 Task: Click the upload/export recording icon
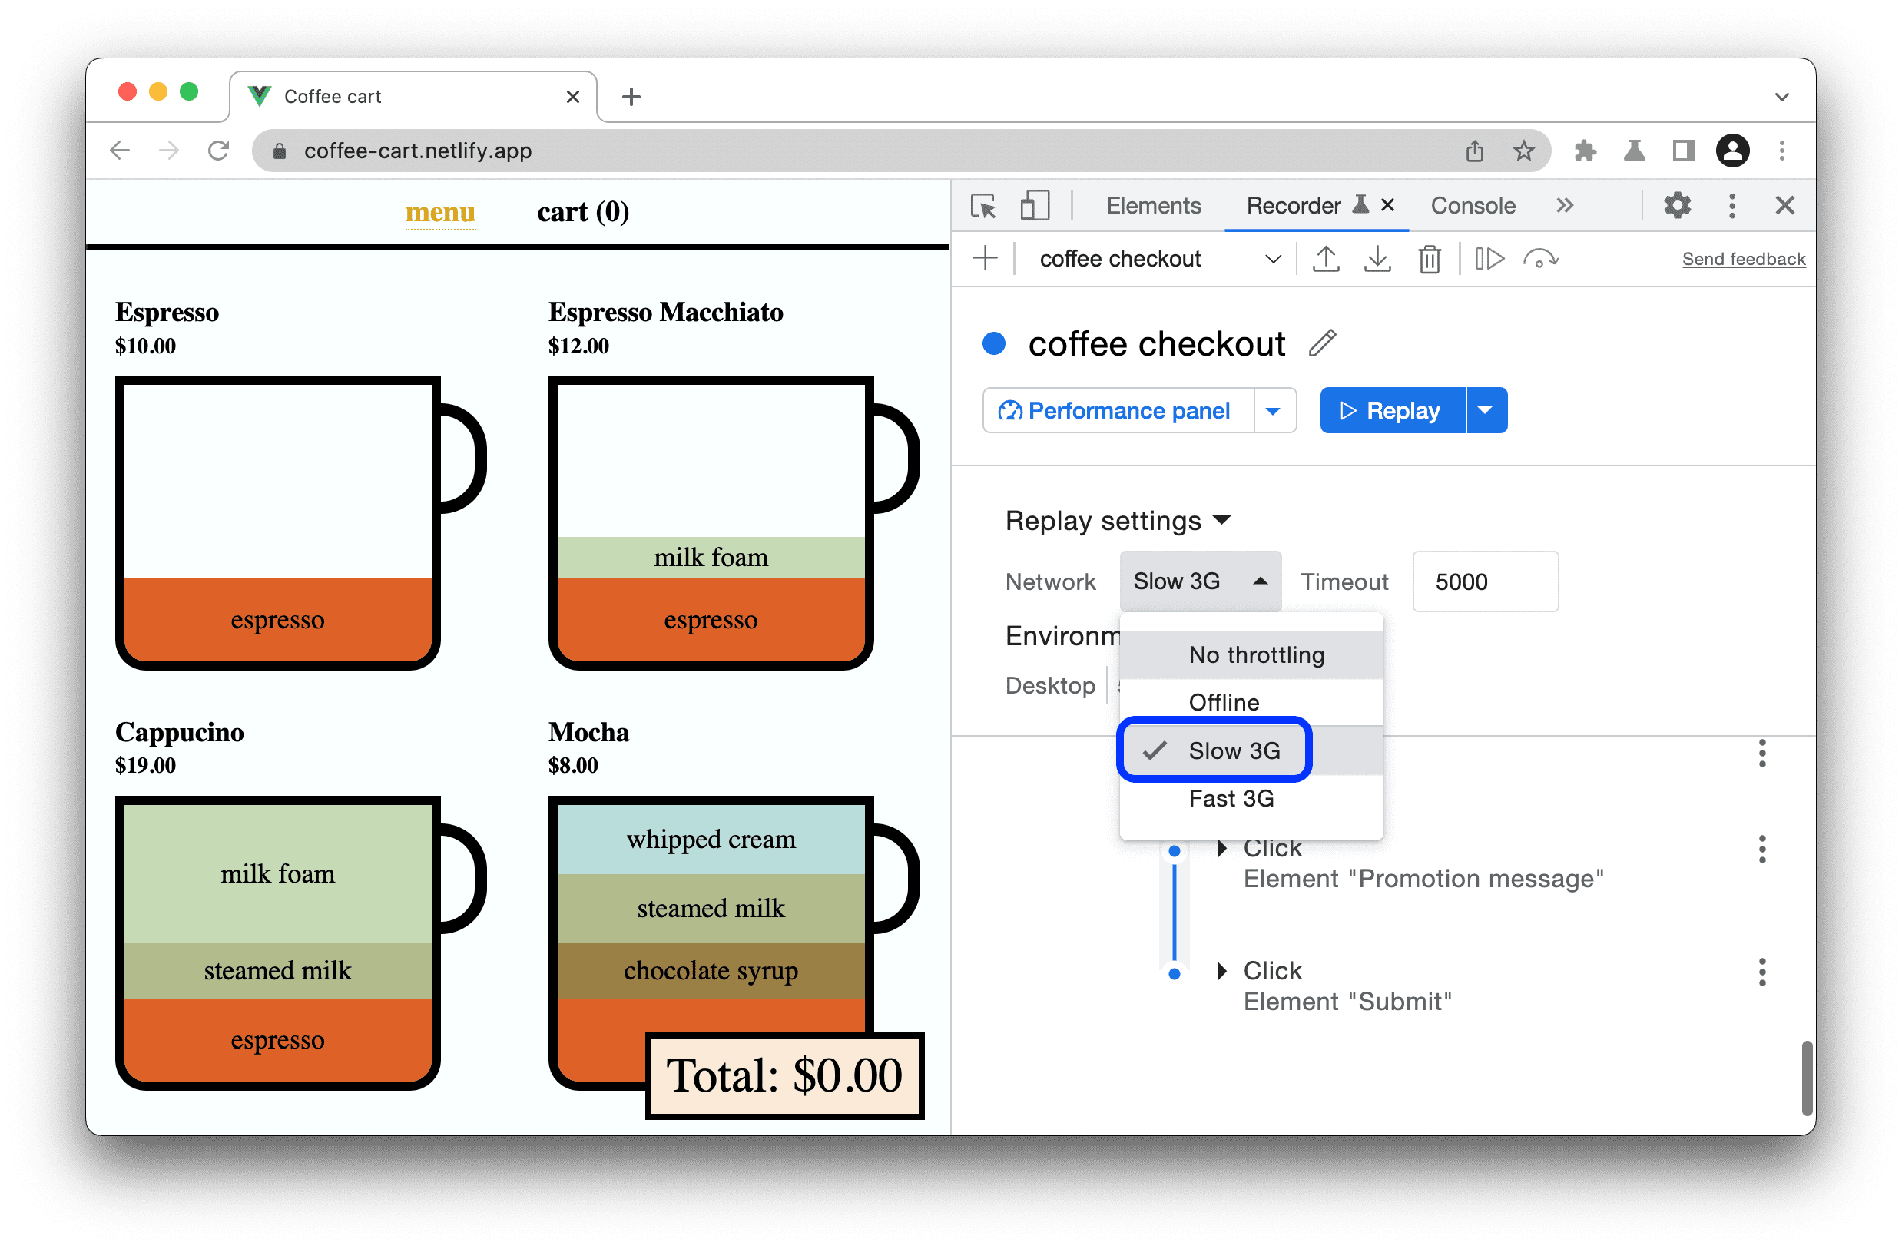point(1325,260)
